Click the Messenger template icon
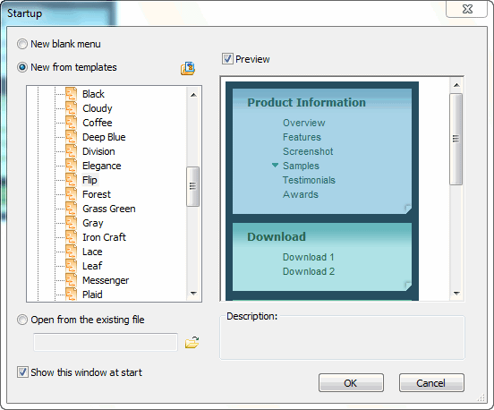Viewport: 494px width, 410px height. coord(71,280)
